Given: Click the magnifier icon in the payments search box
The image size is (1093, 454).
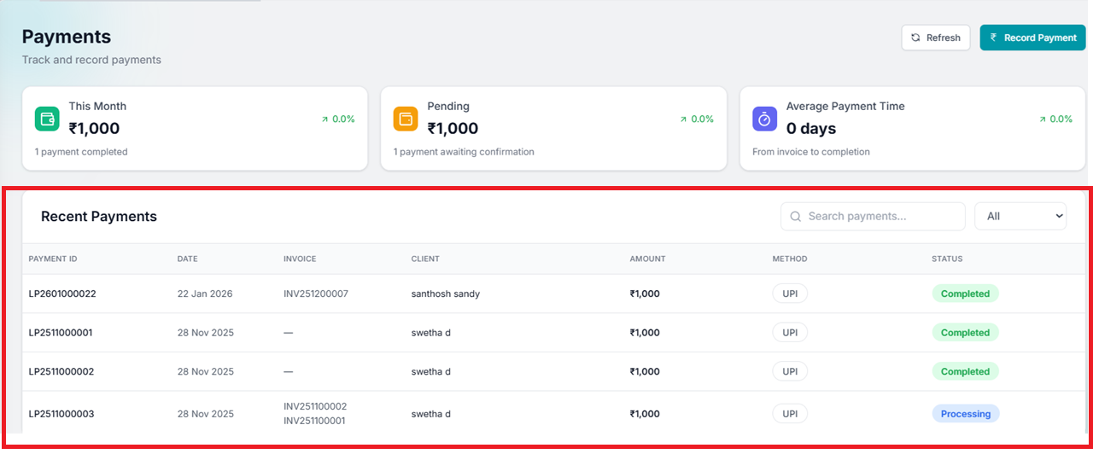Looking at the screenshot, I should click(796, 217).
